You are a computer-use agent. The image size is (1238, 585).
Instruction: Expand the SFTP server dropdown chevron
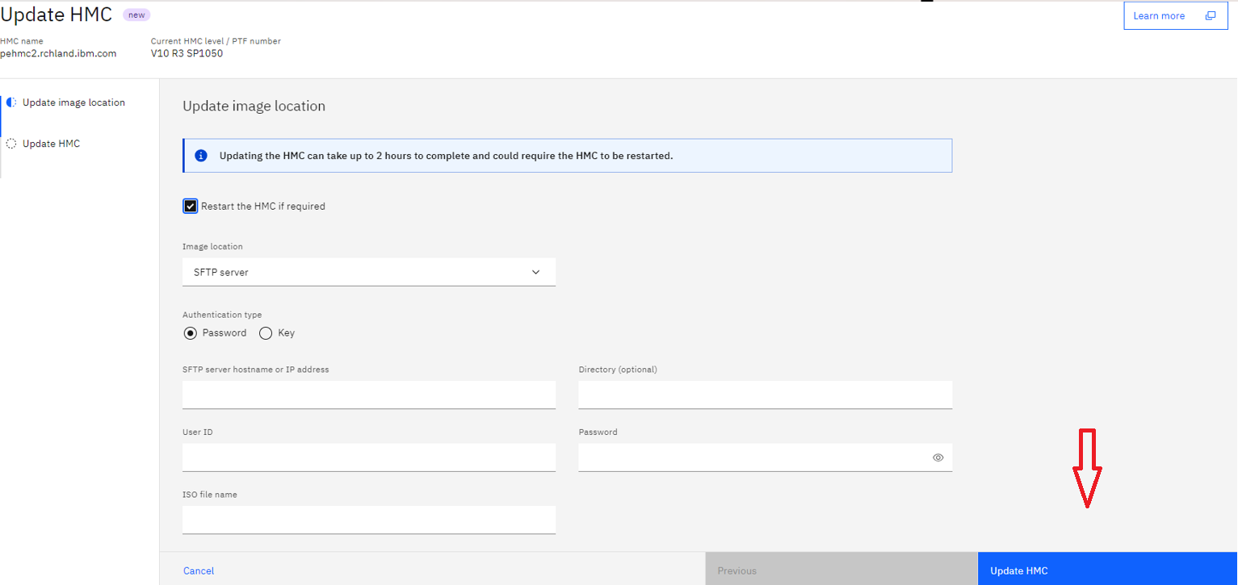click(535, 273)
